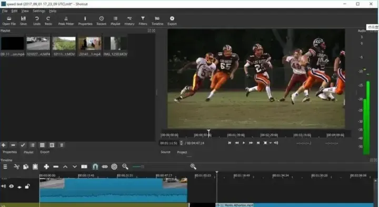Switch the playlist to tiles grid view

(42, 145)
